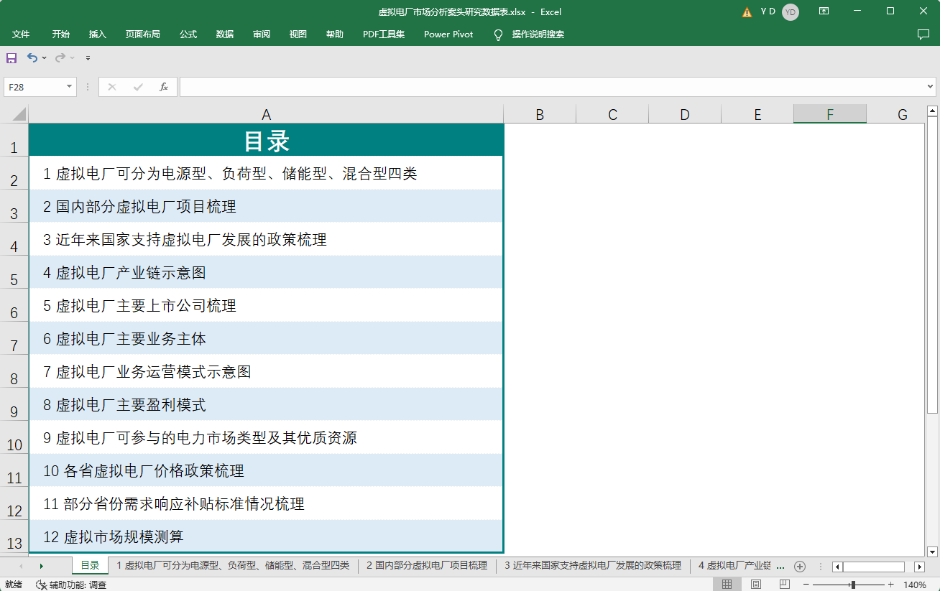Switch to the 公式 ribbon tab

point(188,34)
